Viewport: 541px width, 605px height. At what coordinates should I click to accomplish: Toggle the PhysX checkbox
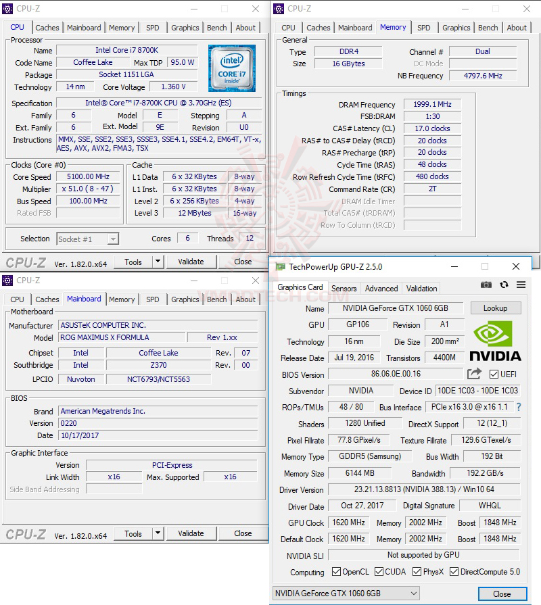click(417, 571)
